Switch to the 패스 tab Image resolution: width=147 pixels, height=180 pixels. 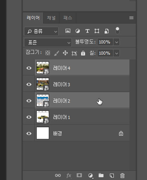(x=68, y=18)
